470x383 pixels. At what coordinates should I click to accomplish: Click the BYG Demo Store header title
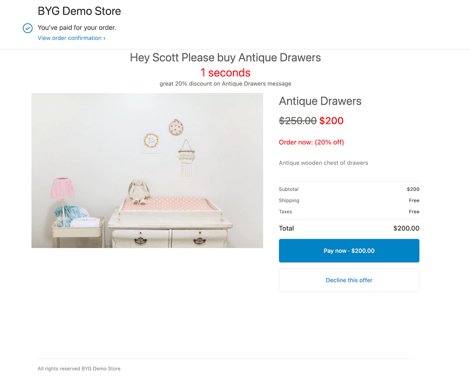click(79, 11)
